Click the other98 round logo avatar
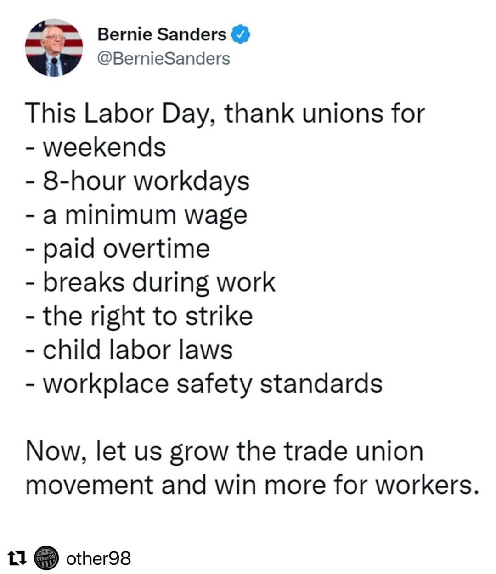The width and height of the screenshot is (496, 574). [46, 558]
